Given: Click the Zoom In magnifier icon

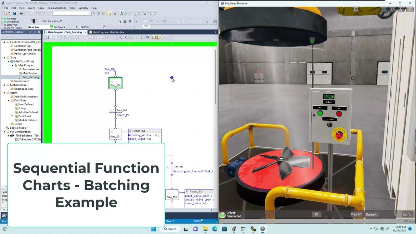Looking at the screenshot, I should pos(120,37).
